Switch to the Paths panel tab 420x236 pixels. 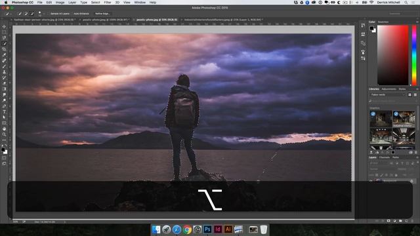[396, 157]
